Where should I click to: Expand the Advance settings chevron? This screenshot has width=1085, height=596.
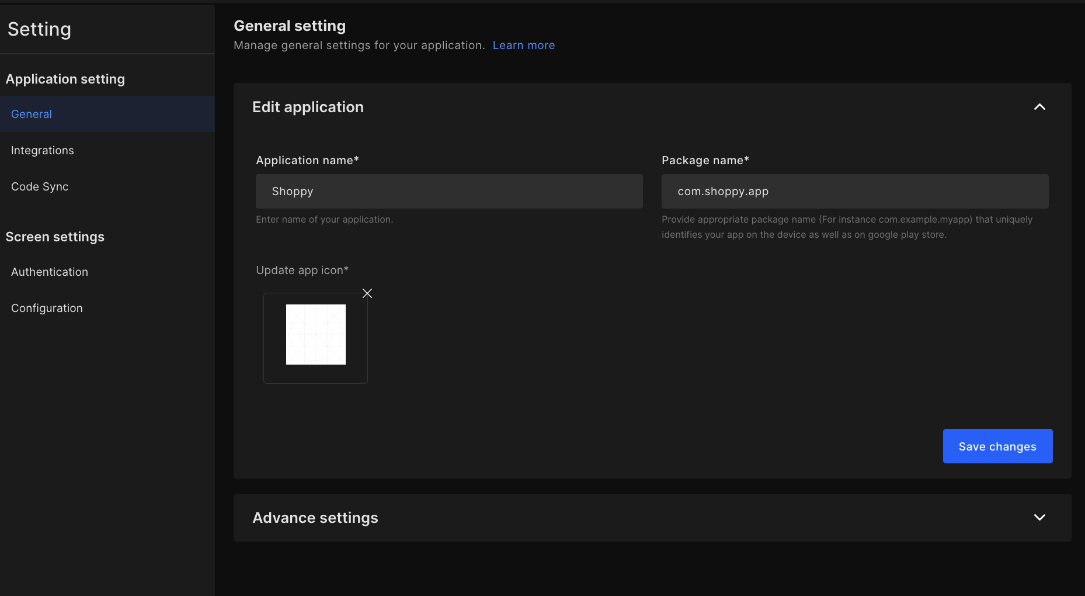click(1039, 517)
